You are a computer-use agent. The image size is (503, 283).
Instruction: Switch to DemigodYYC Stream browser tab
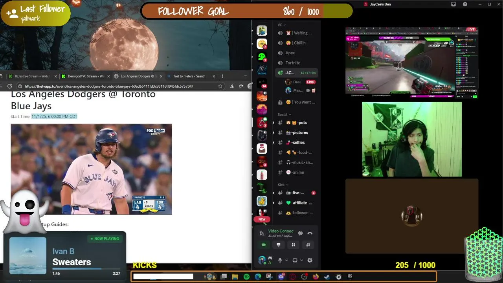click(x=86, y=76)
